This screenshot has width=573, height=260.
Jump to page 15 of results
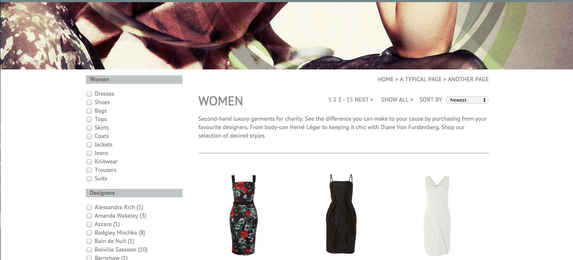pos(350,100)
